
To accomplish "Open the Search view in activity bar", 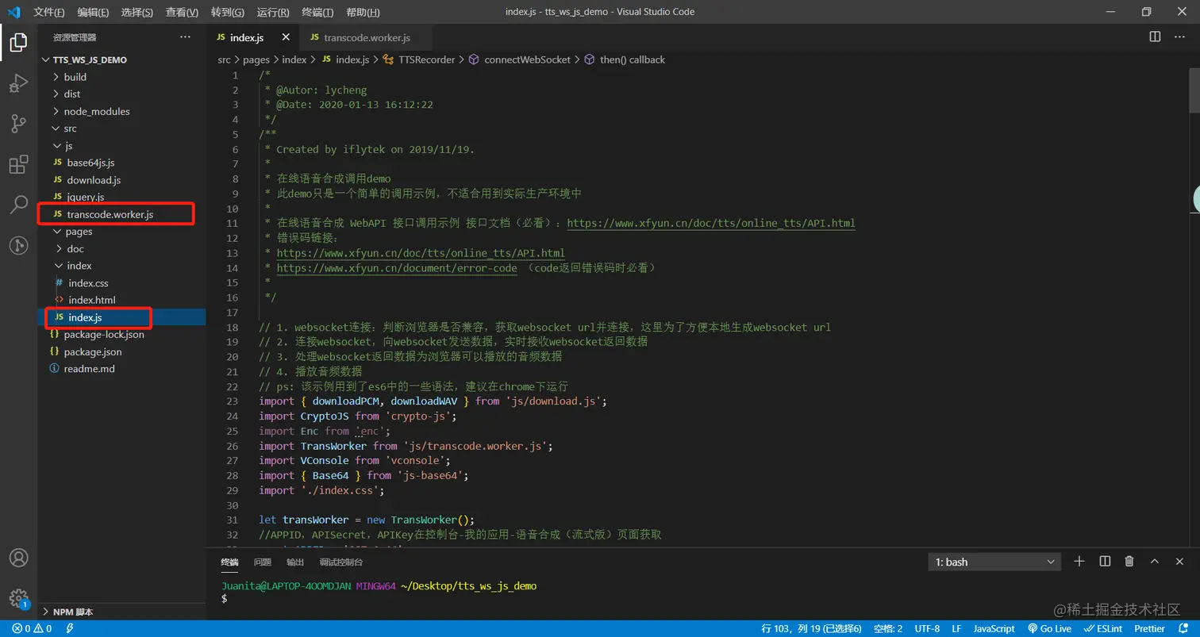I will tap(18, 205).
